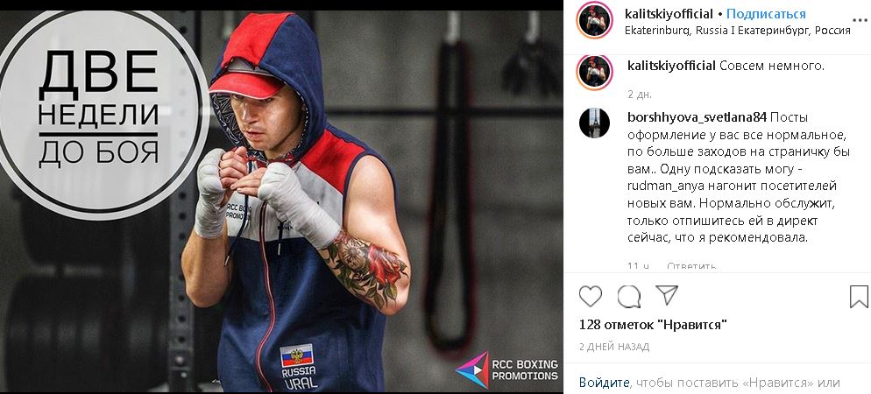Click the RCC Boxing Promotions logo on the image
This screenshot has height=394, width=871.
coord(507,369)
